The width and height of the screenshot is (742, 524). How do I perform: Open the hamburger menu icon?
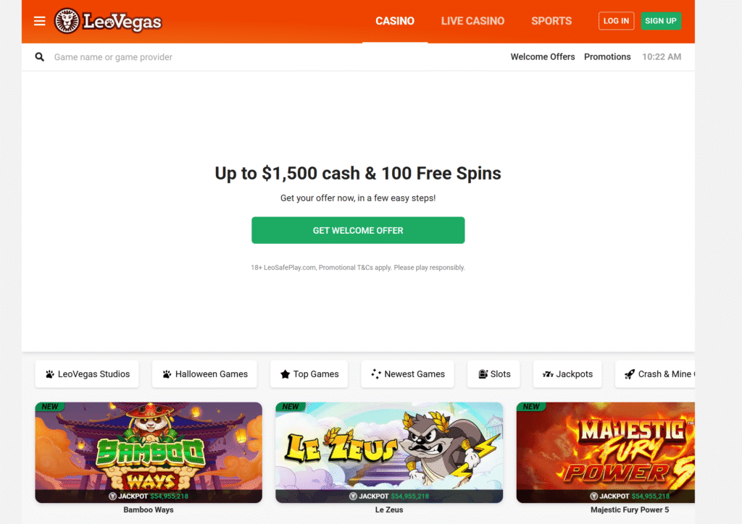pyautogui.click(x=40, y=21)
